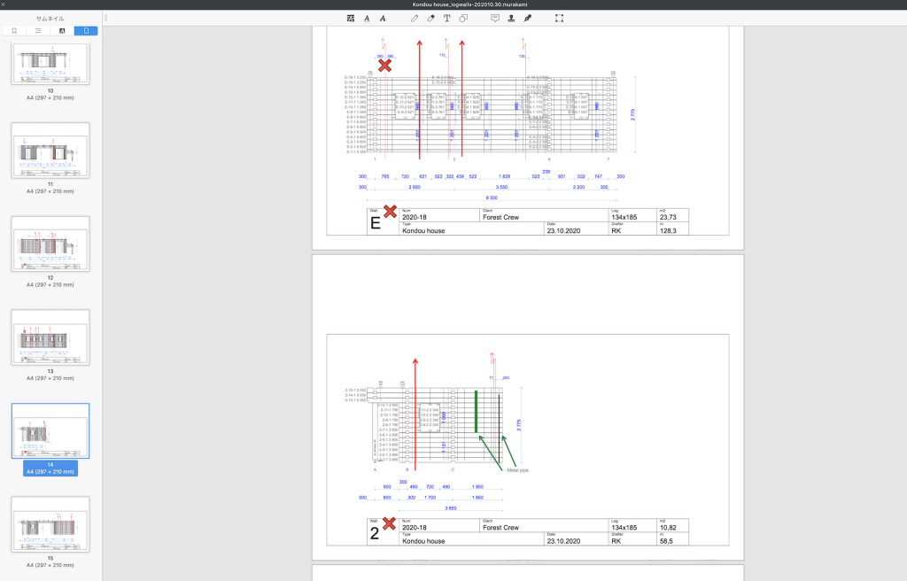This screenshot has width=907, height=581.
Task: Switch sidebar to bookmarks tab
Action: tap(14, 31)
